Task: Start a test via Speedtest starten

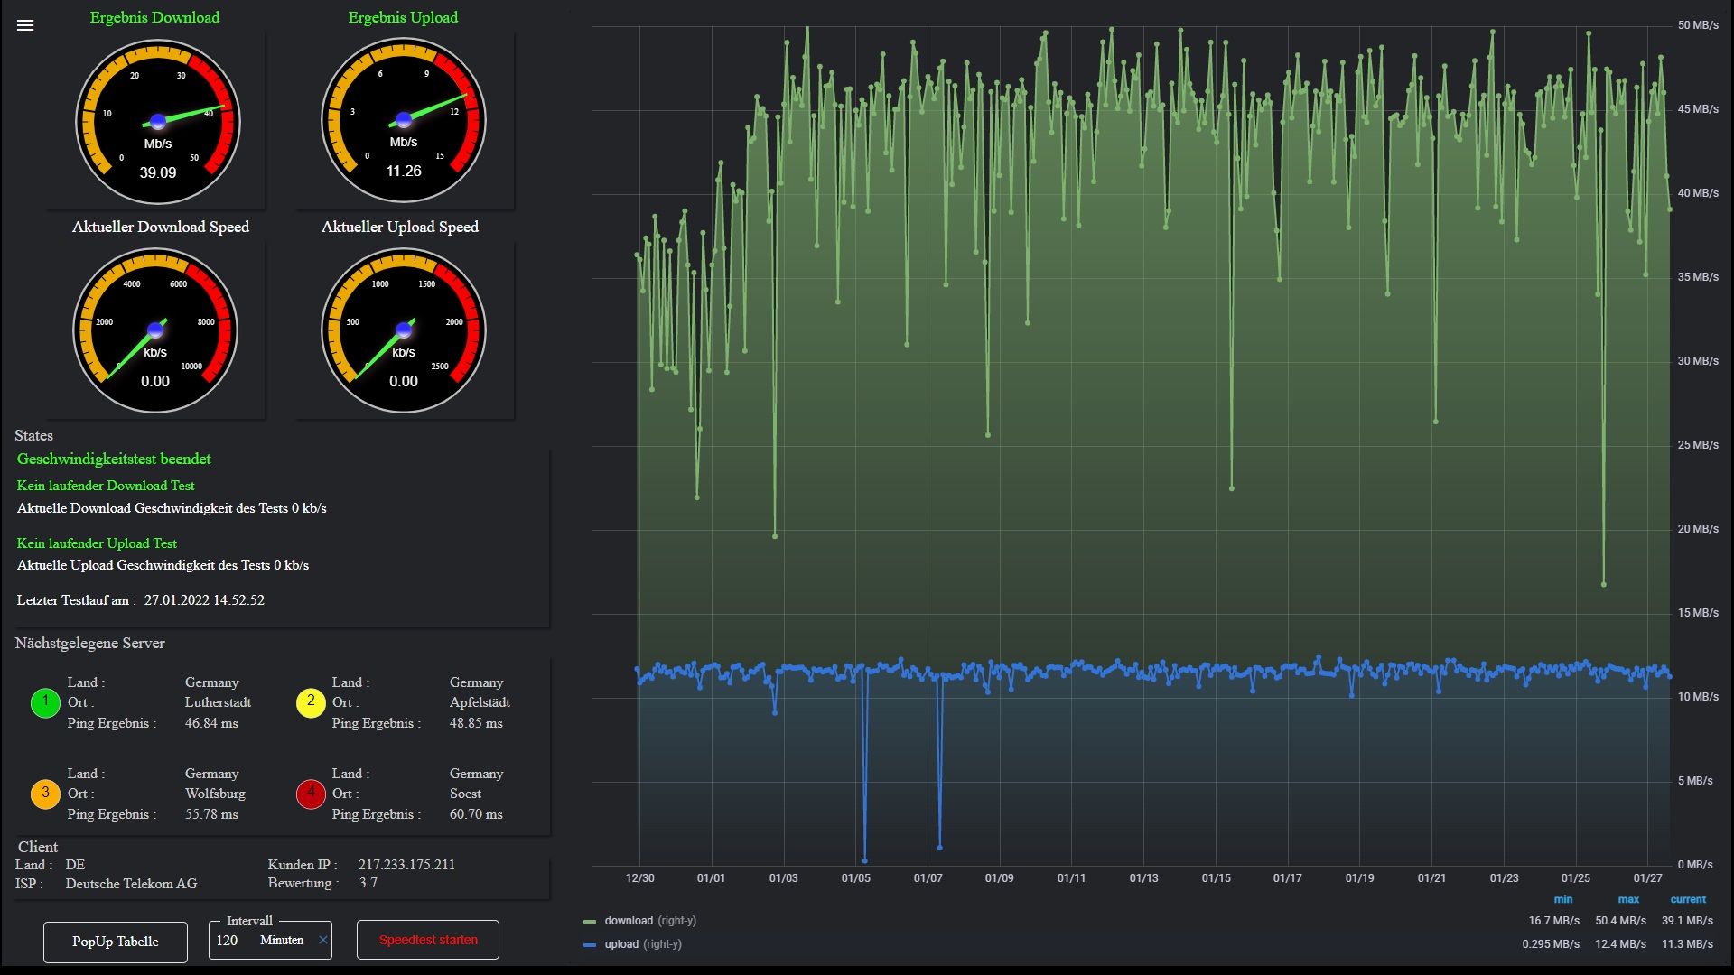Action: tap(428, 940)
